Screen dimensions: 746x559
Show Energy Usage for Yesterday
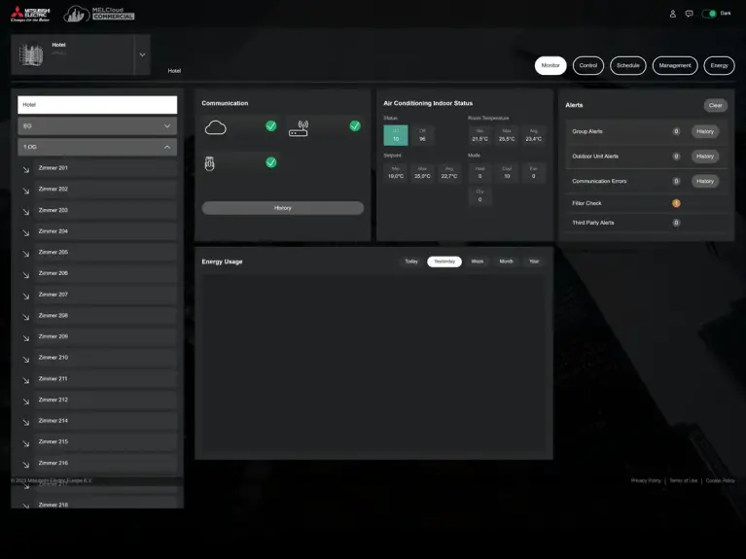coord(444,262)
